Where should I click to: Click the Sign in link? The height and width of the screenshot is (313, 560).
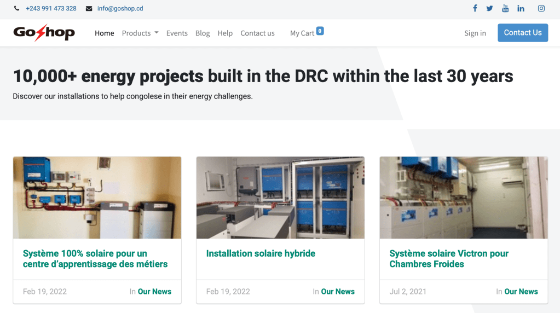pyautogui.click(x=475, y=33)
